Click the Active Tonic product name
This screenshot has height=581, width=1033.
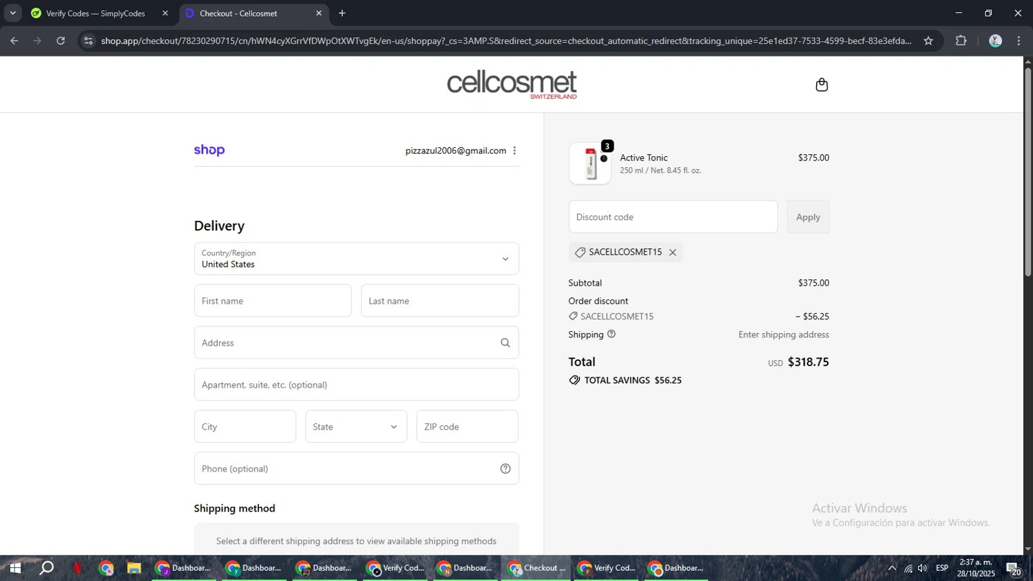(643, 158)
